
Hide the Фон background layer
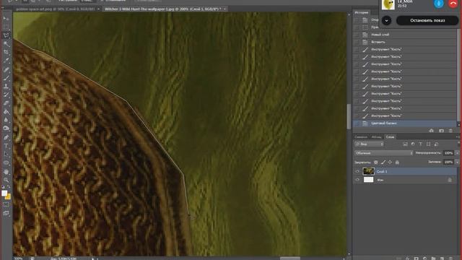tap(357, 180)
